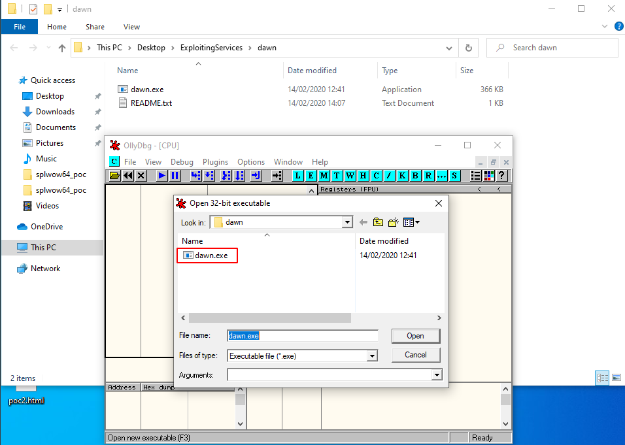The height and width of the screenshot is (445, 625).
Task: Select the Step into toolbar icon
Action: tap(195, 175)
